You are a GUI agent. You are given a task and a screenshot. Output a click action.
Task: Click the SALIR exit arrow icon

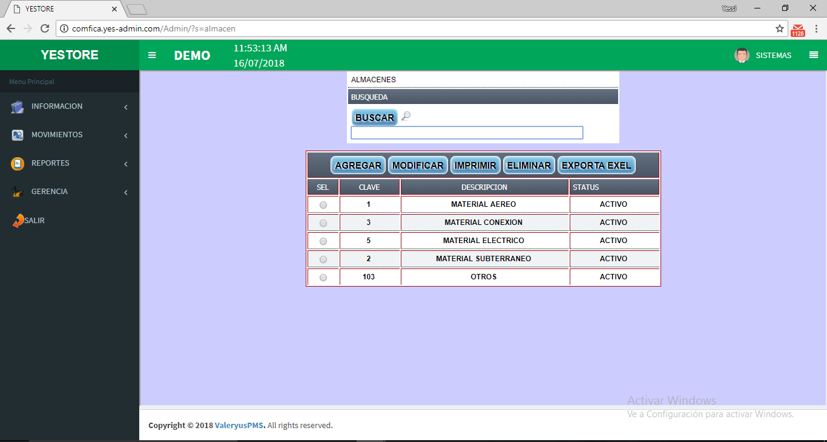[x=18, y=221]
